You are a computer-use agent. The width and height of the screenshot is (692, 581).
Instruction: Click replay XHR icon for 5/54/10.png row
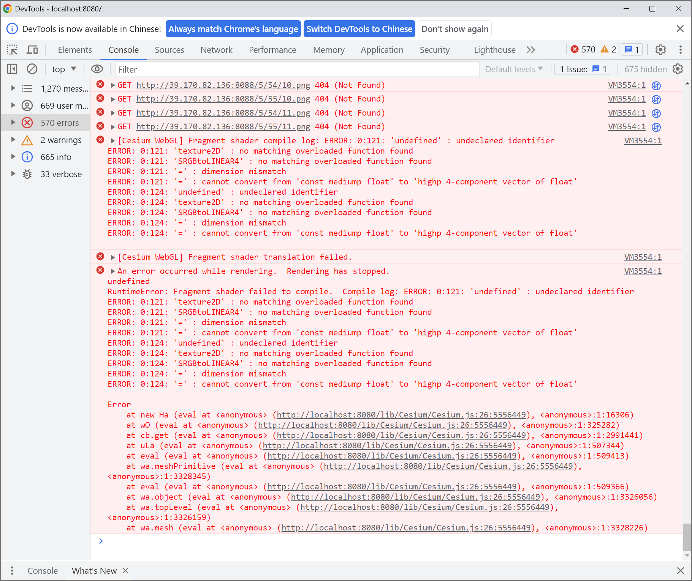pos(656,86)
